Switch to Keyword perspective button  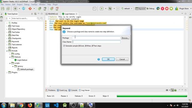140,9
